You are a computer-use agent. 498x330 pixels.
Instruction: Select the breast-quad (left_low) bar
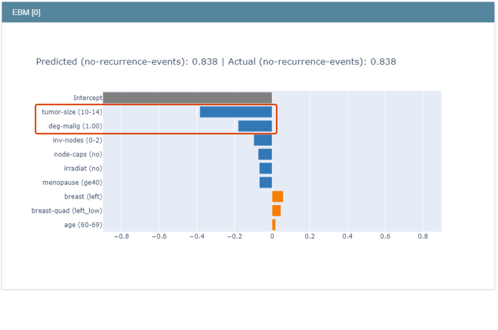[x=276, y=210]
